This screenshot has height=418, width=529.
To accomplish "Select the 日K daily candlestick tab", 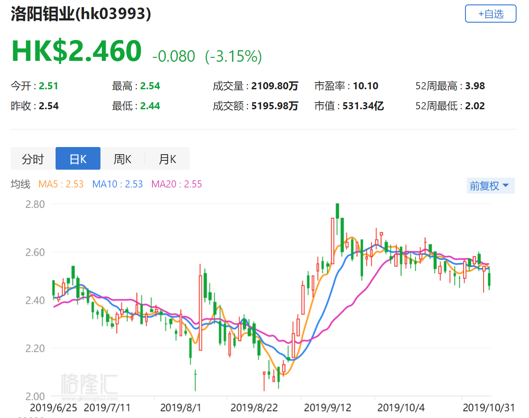I will click(78, 159).
